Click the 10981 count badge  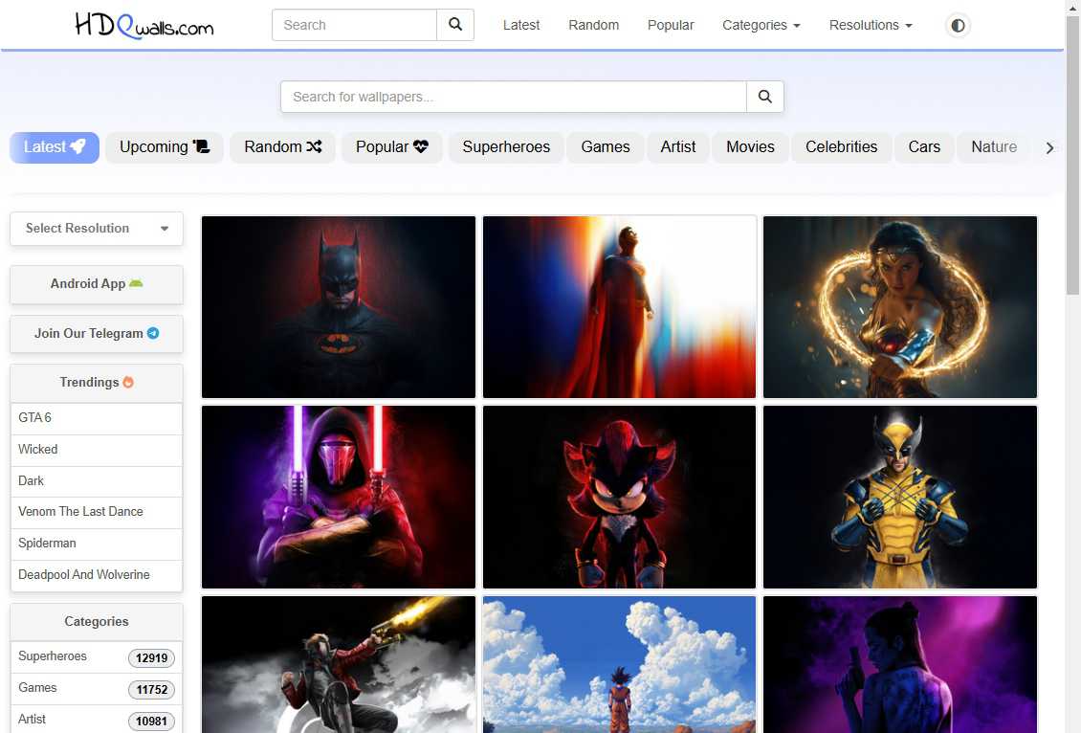(152, 722)
